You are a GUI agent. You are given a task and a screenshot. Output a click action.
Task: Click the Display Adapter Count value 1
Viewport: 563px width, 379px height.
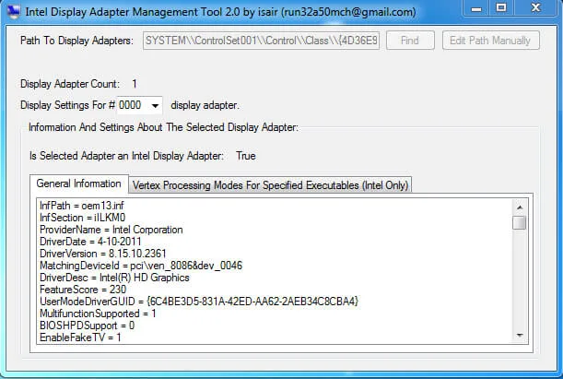point(135,84)
